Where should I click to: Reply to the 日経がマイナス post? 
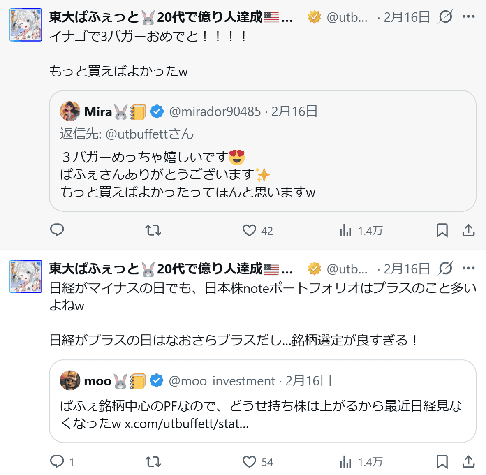pyautogui.click(x=57, y=462)
